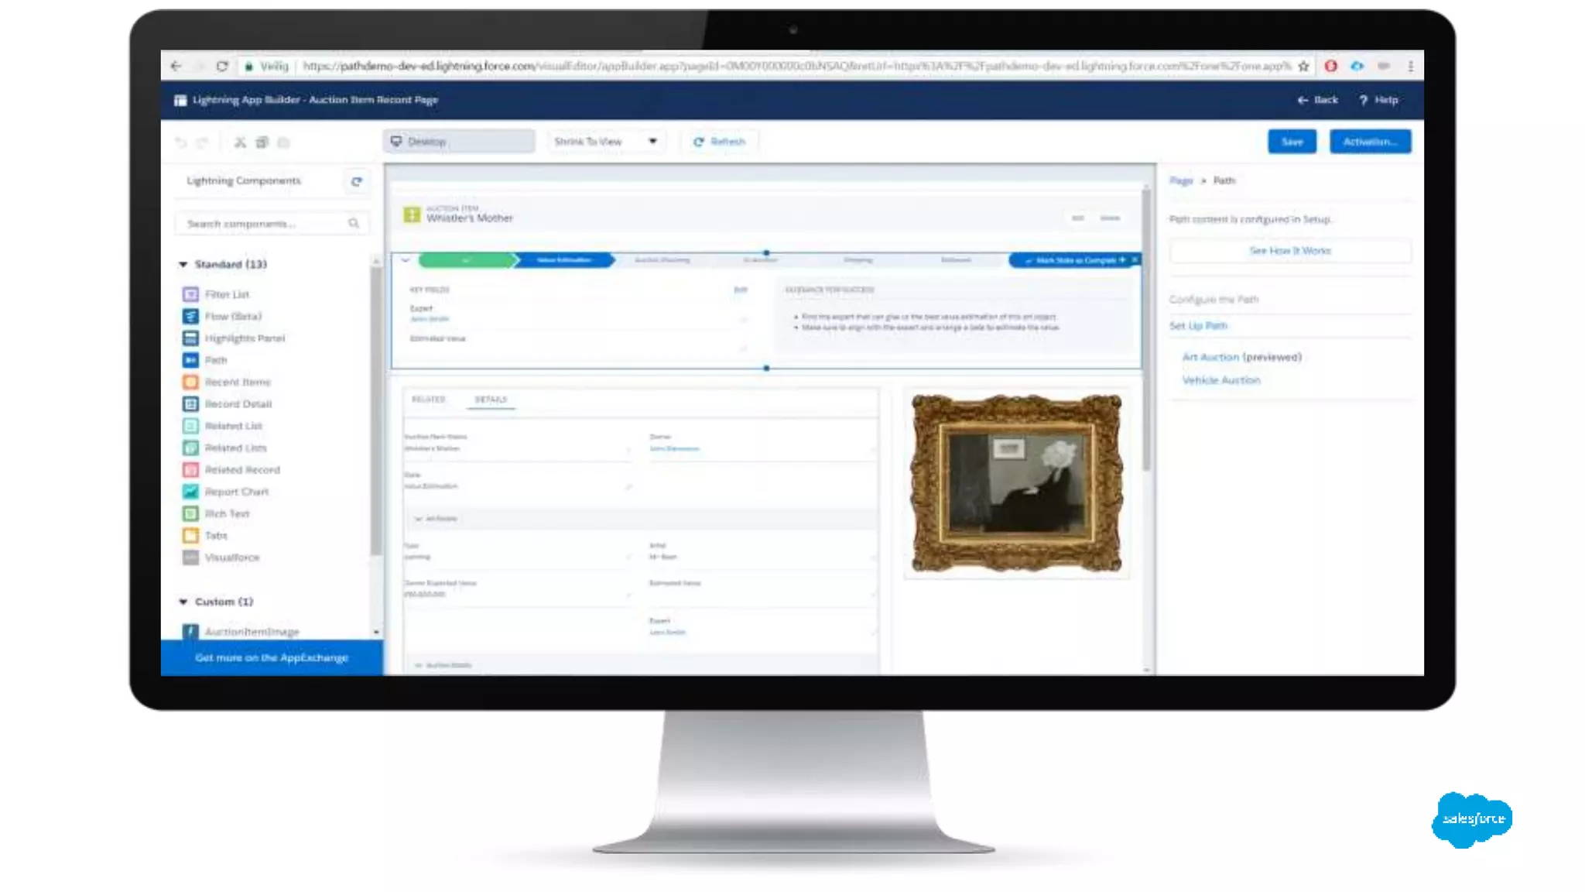Click the Page breadcrumb link
Viewport: 1585px width, 892px height.
1181,181
